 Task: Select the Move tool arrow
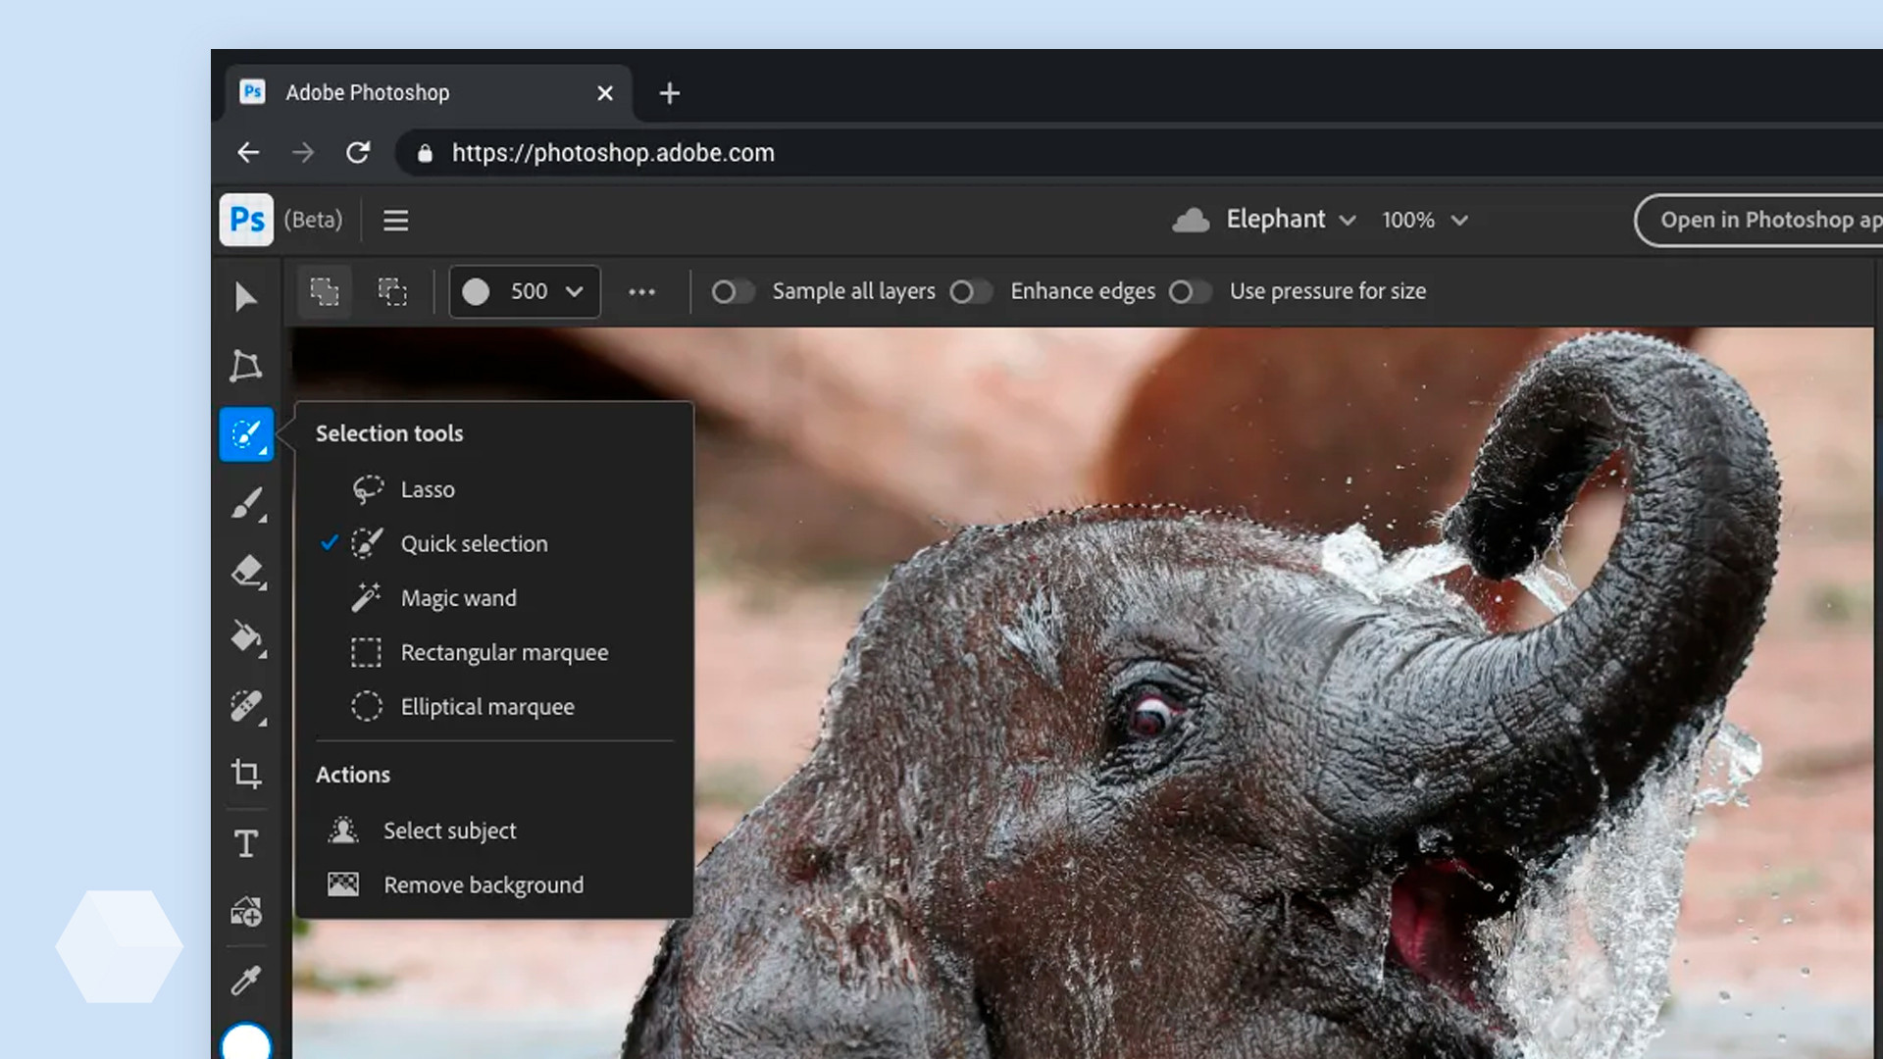(245, 297)
